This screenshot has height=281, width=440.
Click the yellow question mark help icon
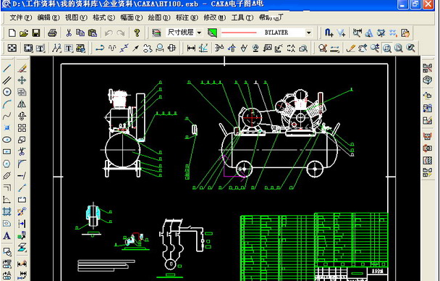(137, 33)
